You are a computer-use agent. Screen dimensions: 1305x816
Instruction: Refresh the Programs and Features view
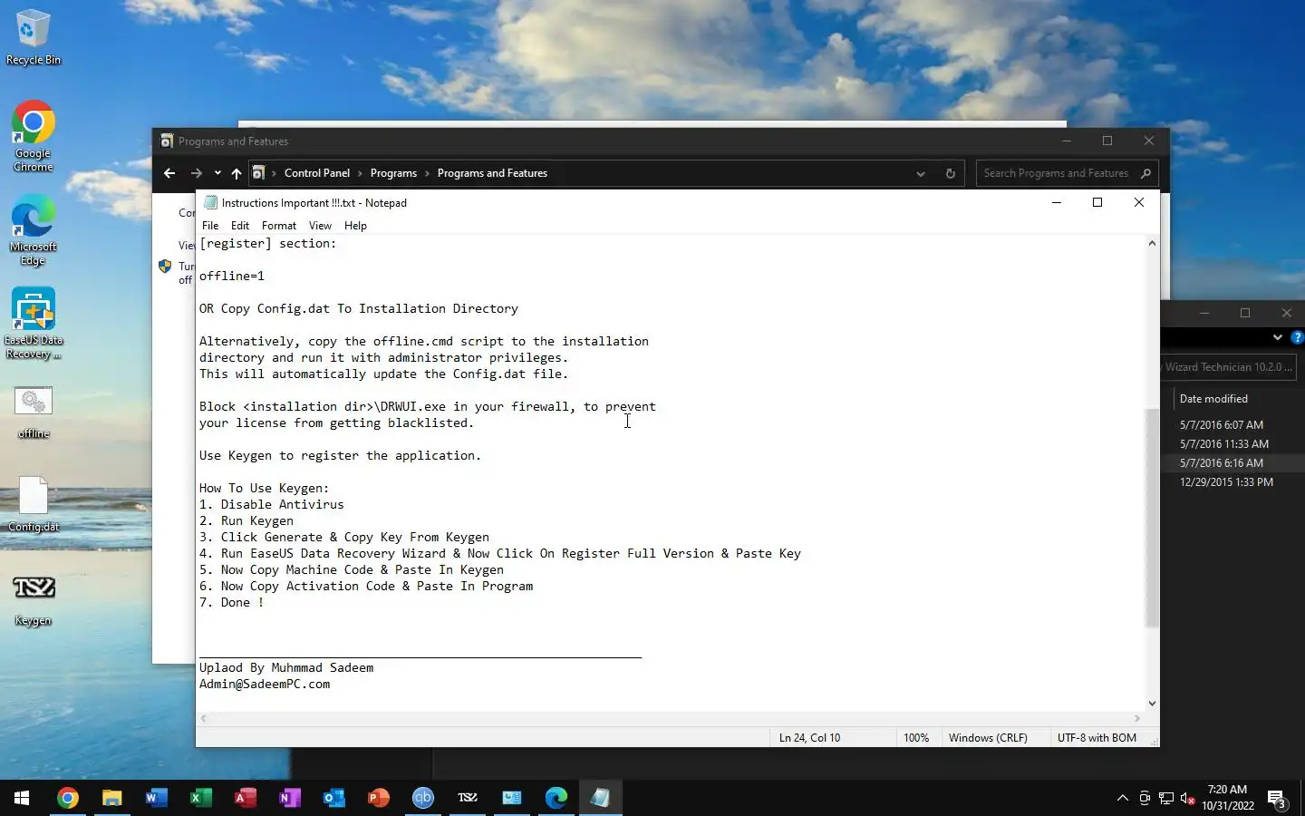pyautogui.click(x=950, y=173)
